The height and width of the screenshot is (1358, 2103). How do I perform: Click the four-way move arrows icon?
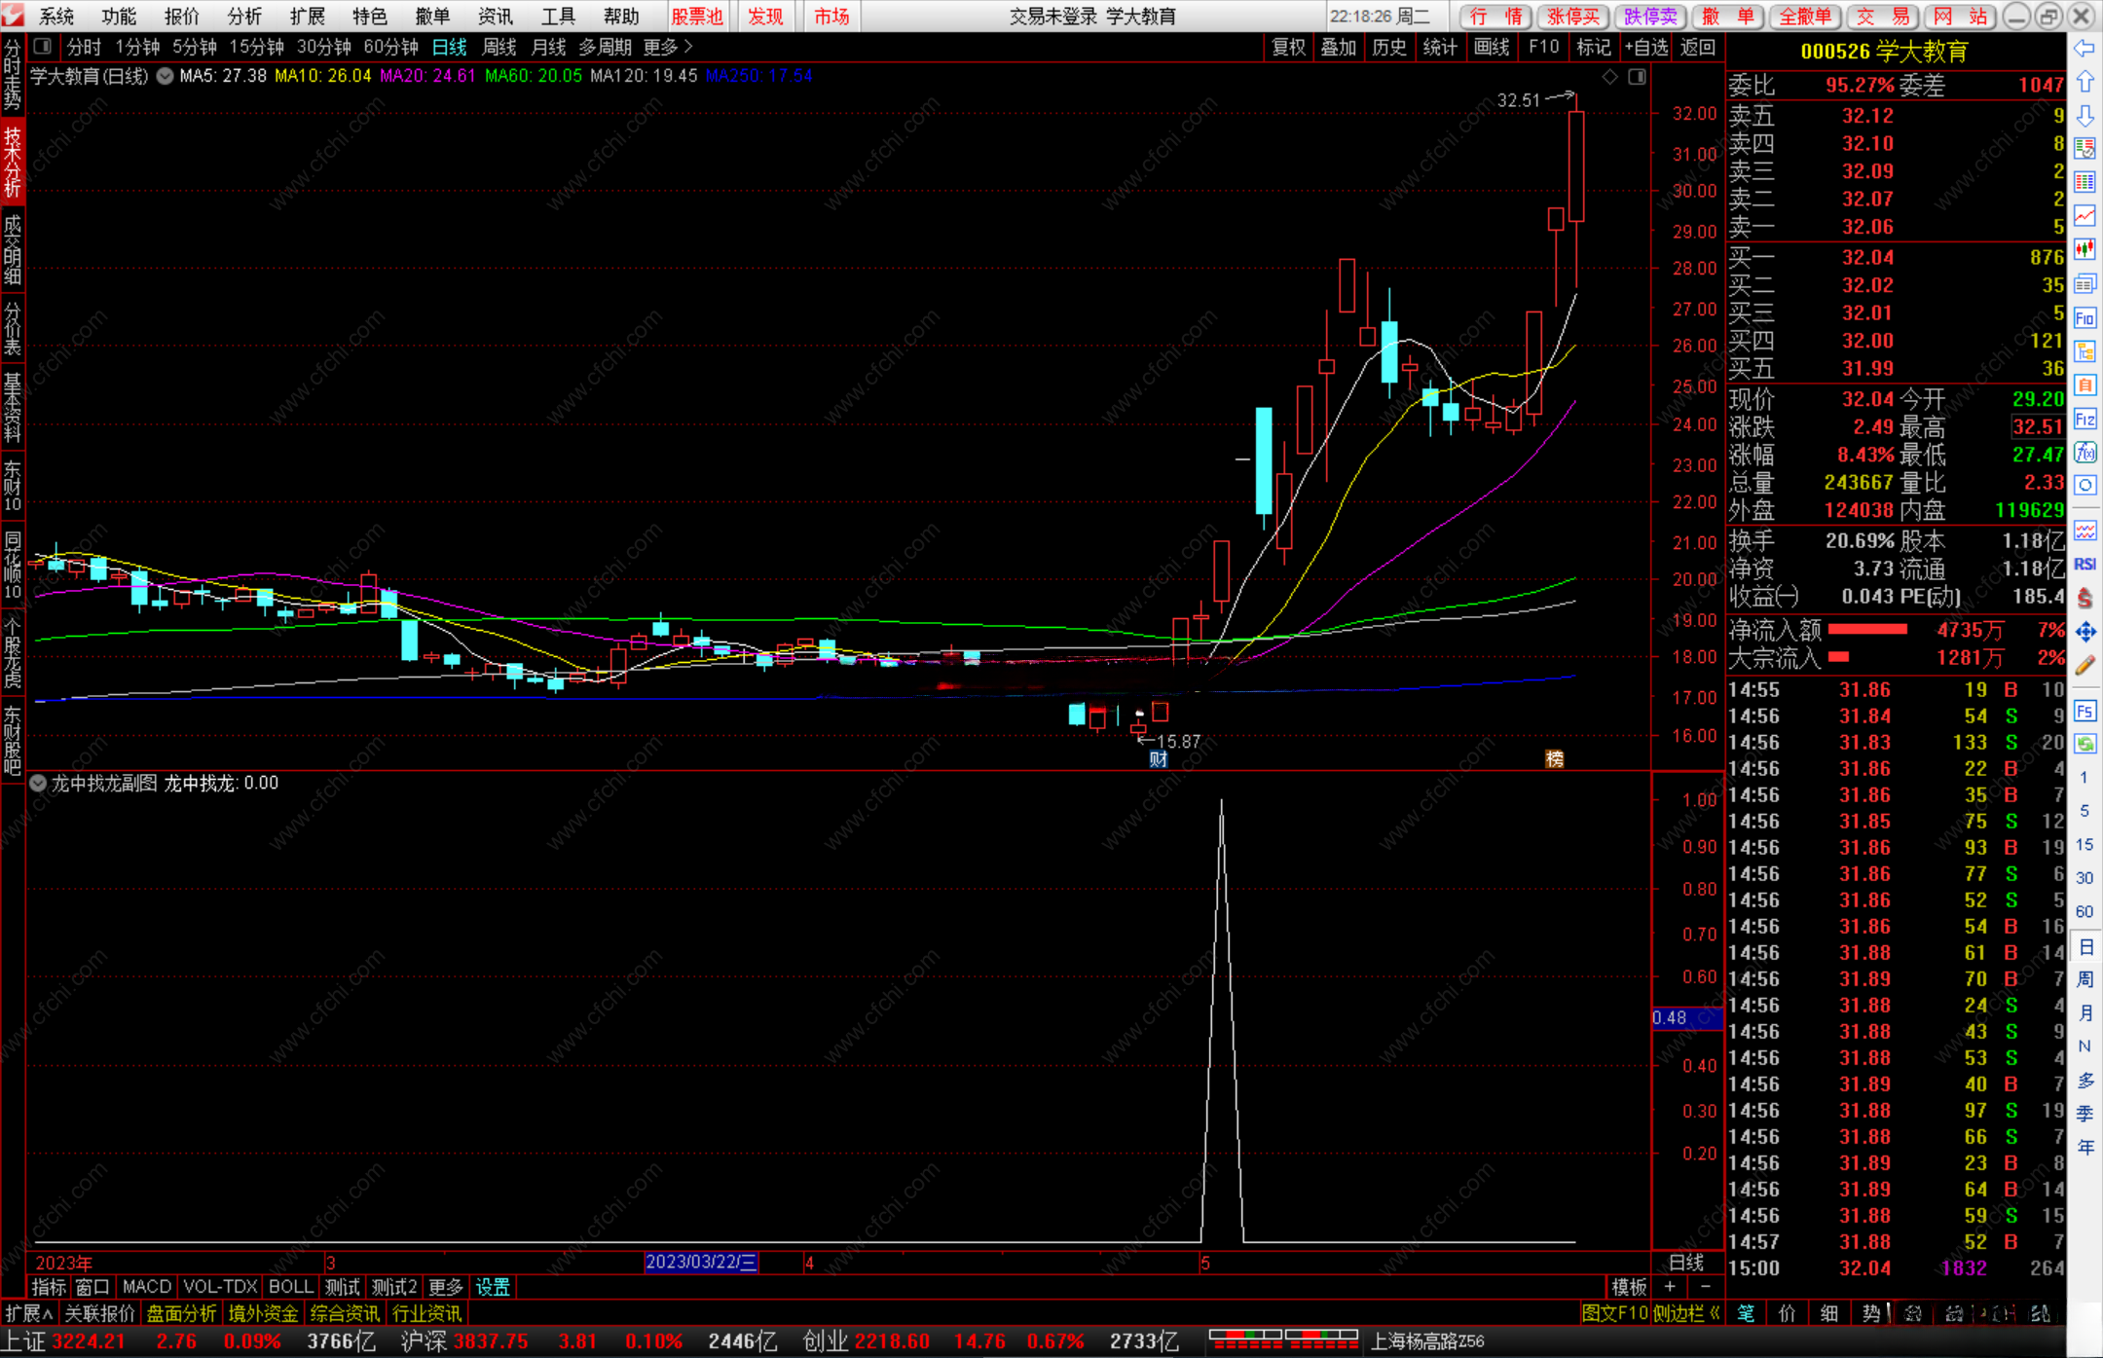click(x=2084, y=632)
